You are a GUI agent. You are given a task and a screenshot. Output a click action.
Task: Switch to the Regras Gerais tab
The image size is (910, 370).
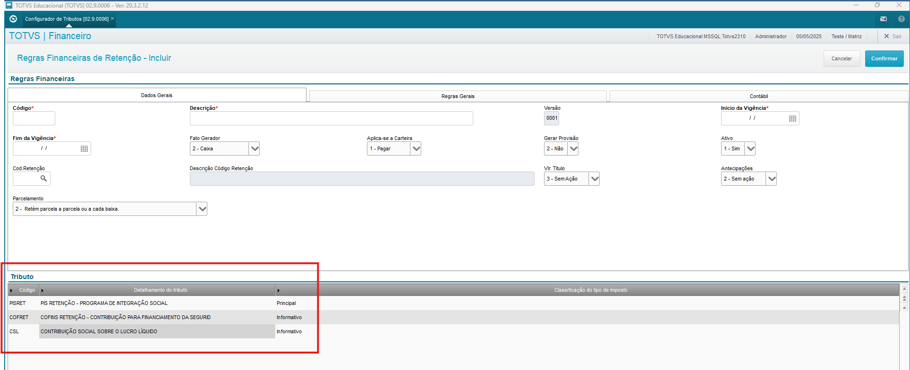pos(458,96)
